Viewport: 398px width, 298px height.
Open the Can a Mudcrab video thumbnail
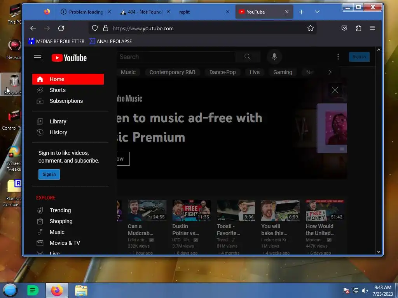click(147, 210)
